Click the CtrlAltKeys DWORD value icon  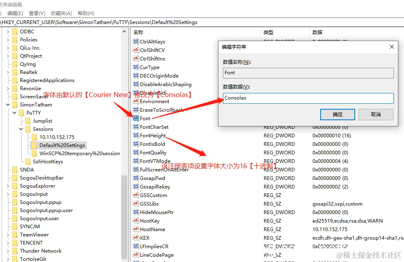[x=136, y=41]
